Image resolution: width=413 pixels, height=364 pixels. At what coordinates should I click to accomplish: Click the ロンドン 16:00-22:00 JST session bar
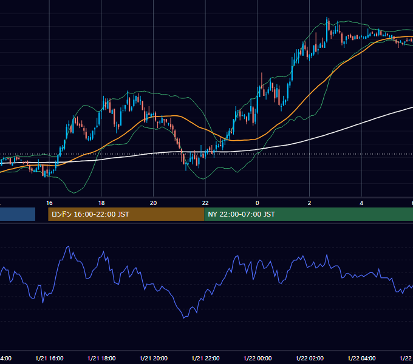point(126,214)
